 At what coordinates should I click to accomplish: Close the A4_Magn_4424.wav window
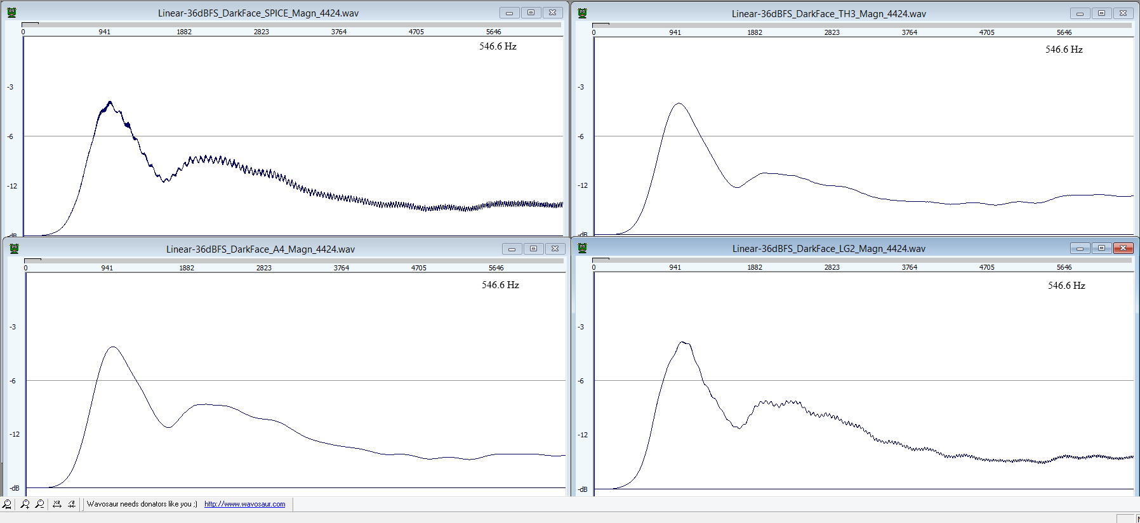[x=555, y=249]
